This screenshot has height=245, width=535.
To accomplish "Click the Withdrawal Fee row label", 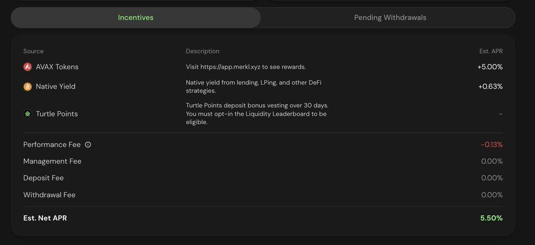I will [49, 195].
